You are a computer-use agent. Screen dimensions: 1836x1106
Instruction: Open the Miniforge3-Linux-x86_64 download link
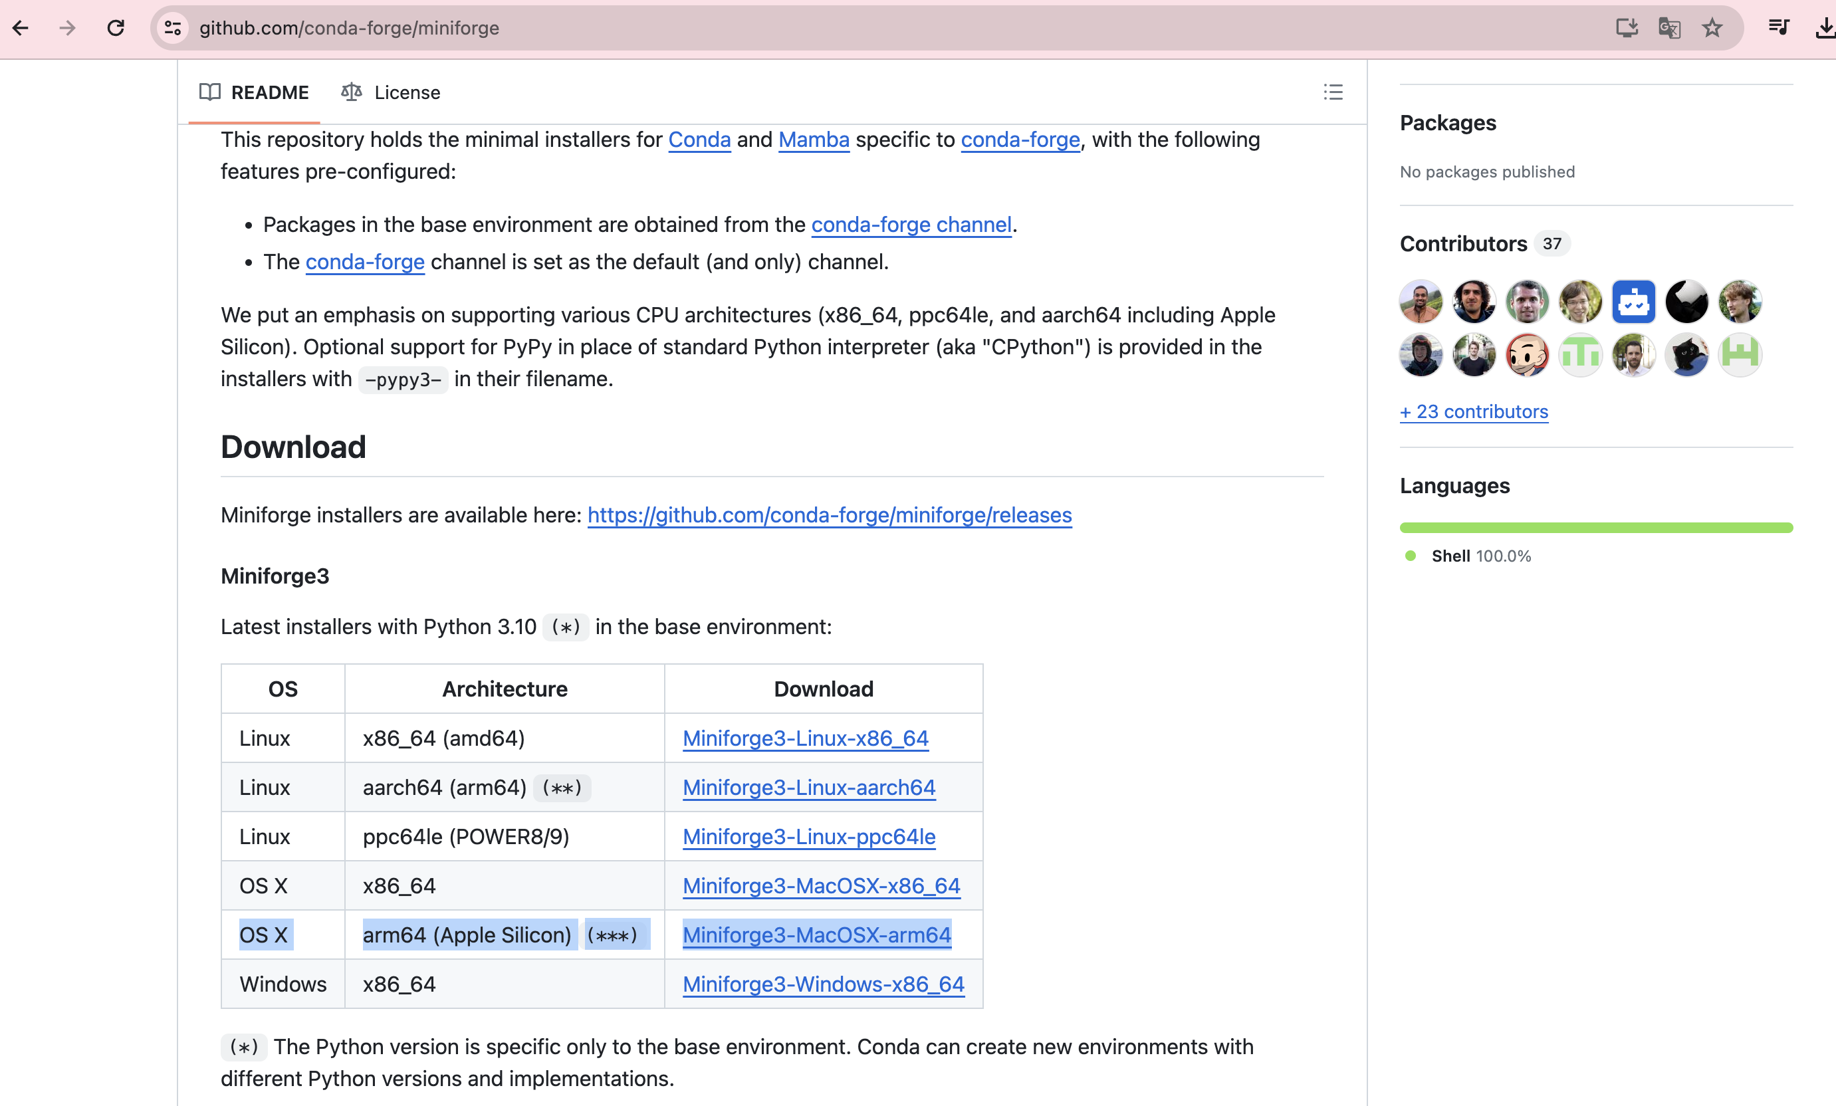click(806, 738)
